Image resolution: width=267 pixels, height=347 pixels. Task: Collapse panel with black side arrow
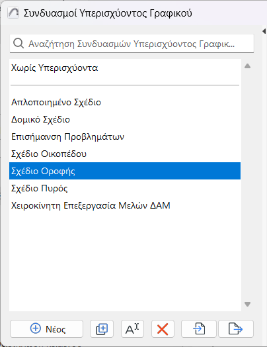coord(264,31)
